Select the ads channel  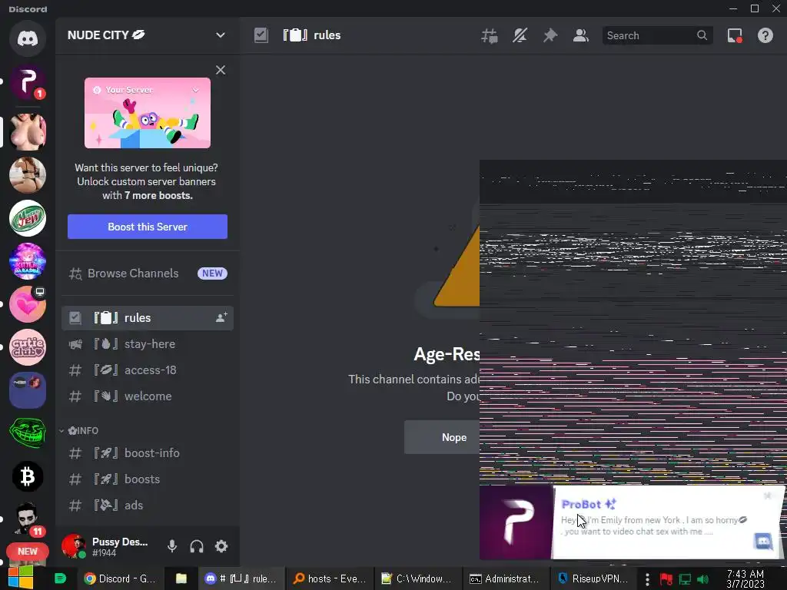click(148, 505)
